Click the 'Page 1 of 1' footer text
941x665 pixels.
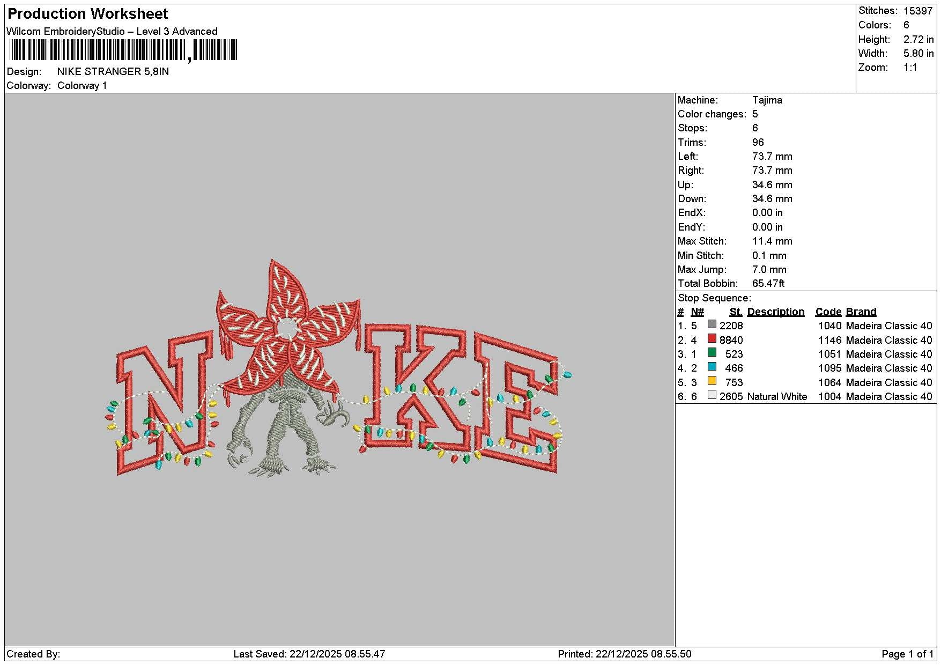(907, 654)
